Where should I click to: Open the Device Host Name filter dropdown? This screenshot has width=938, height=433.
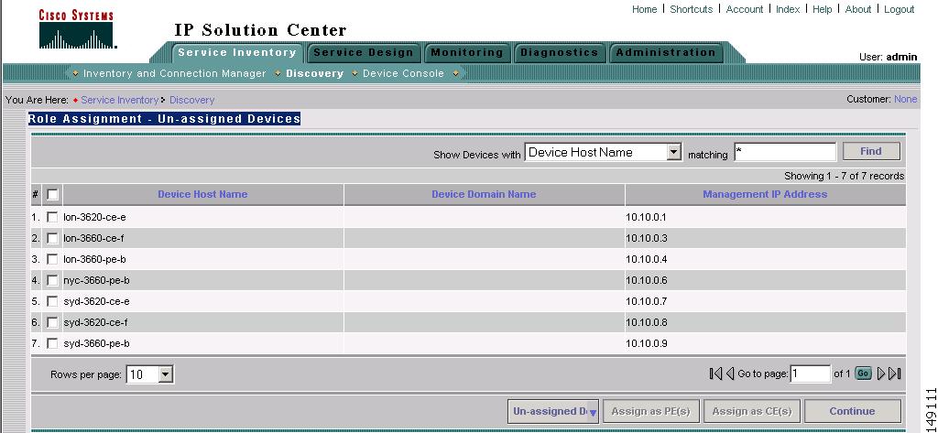point(603,153)
